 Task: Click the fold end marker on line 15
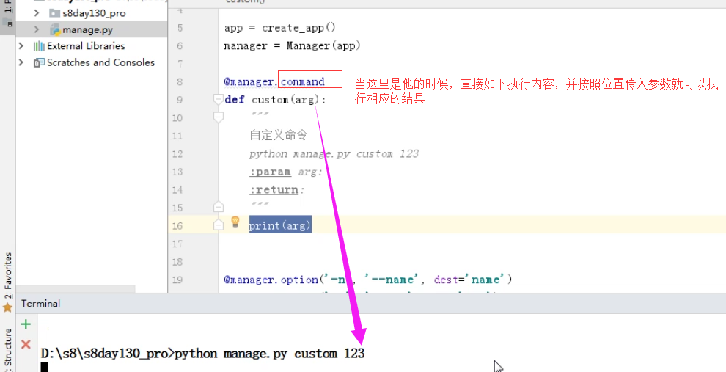pyautogui.click(x=218, y=207)
